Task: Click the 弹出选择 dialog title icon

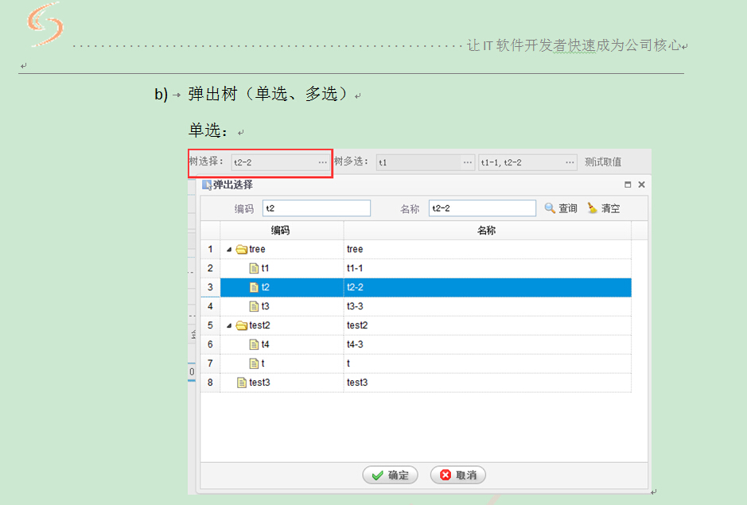Action: coord(207,185)
